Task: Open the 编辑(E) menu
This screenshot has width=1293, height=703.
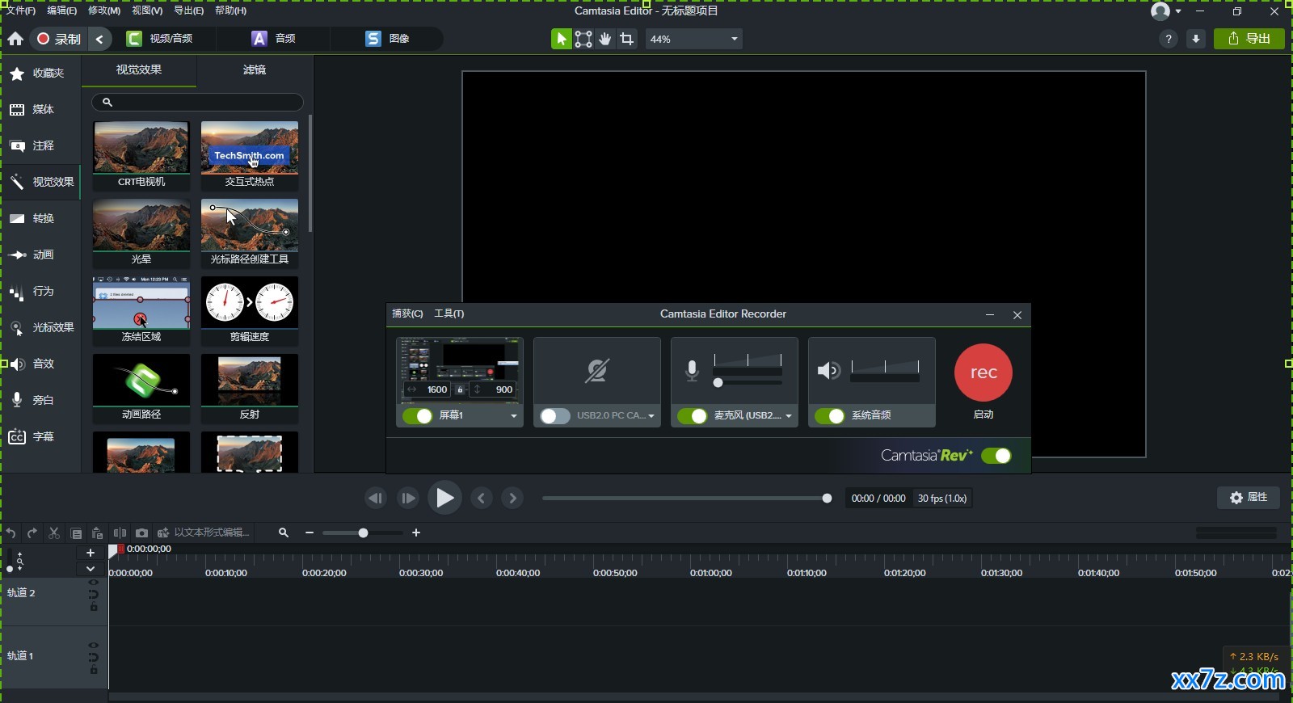Action: point(61,11)
